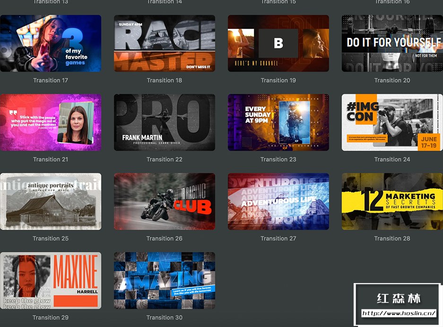Click the 'Transition 30' label
The height and width of the screenshot is (327, 443).
[165, 318]
